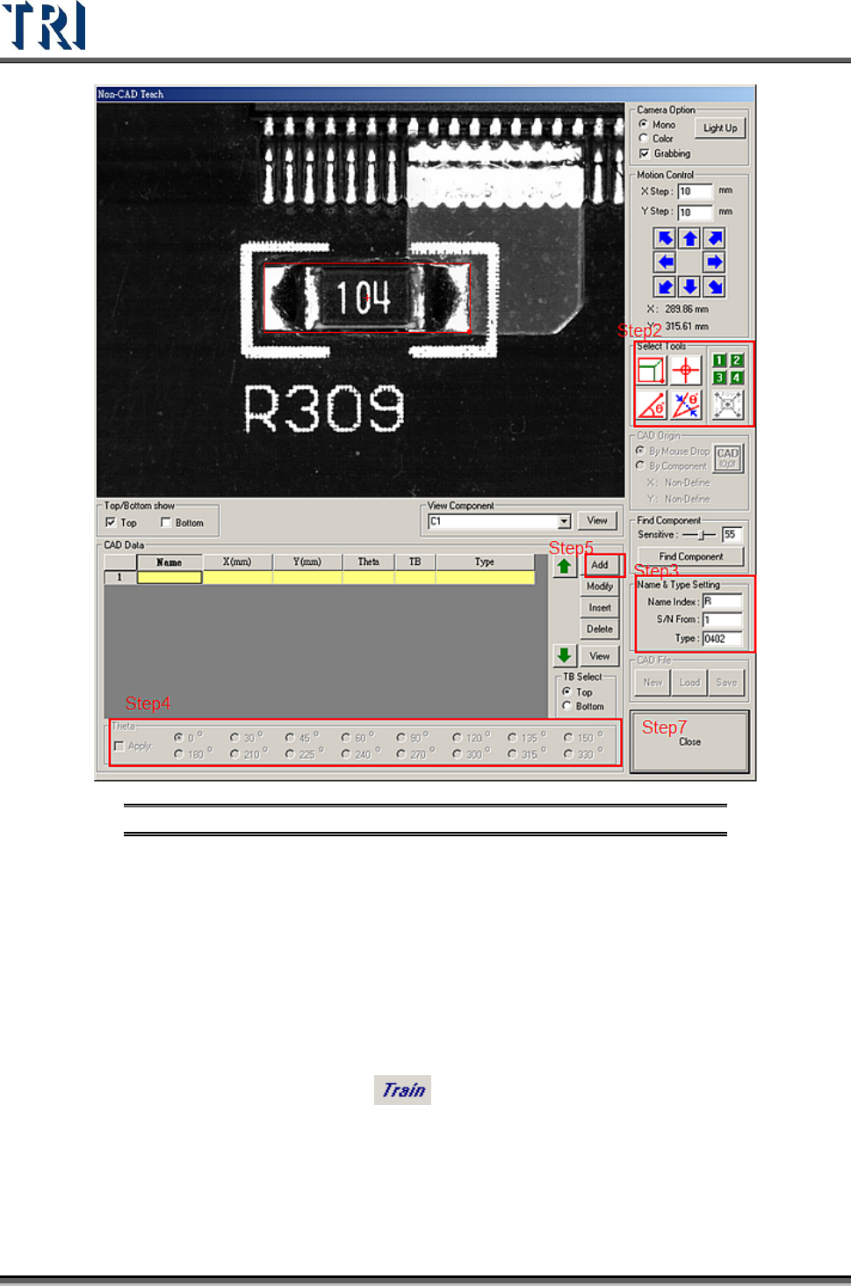Select the red crosshair center tool
The height and width of the screenshot is (1286, 851).
tap(686, 370)
